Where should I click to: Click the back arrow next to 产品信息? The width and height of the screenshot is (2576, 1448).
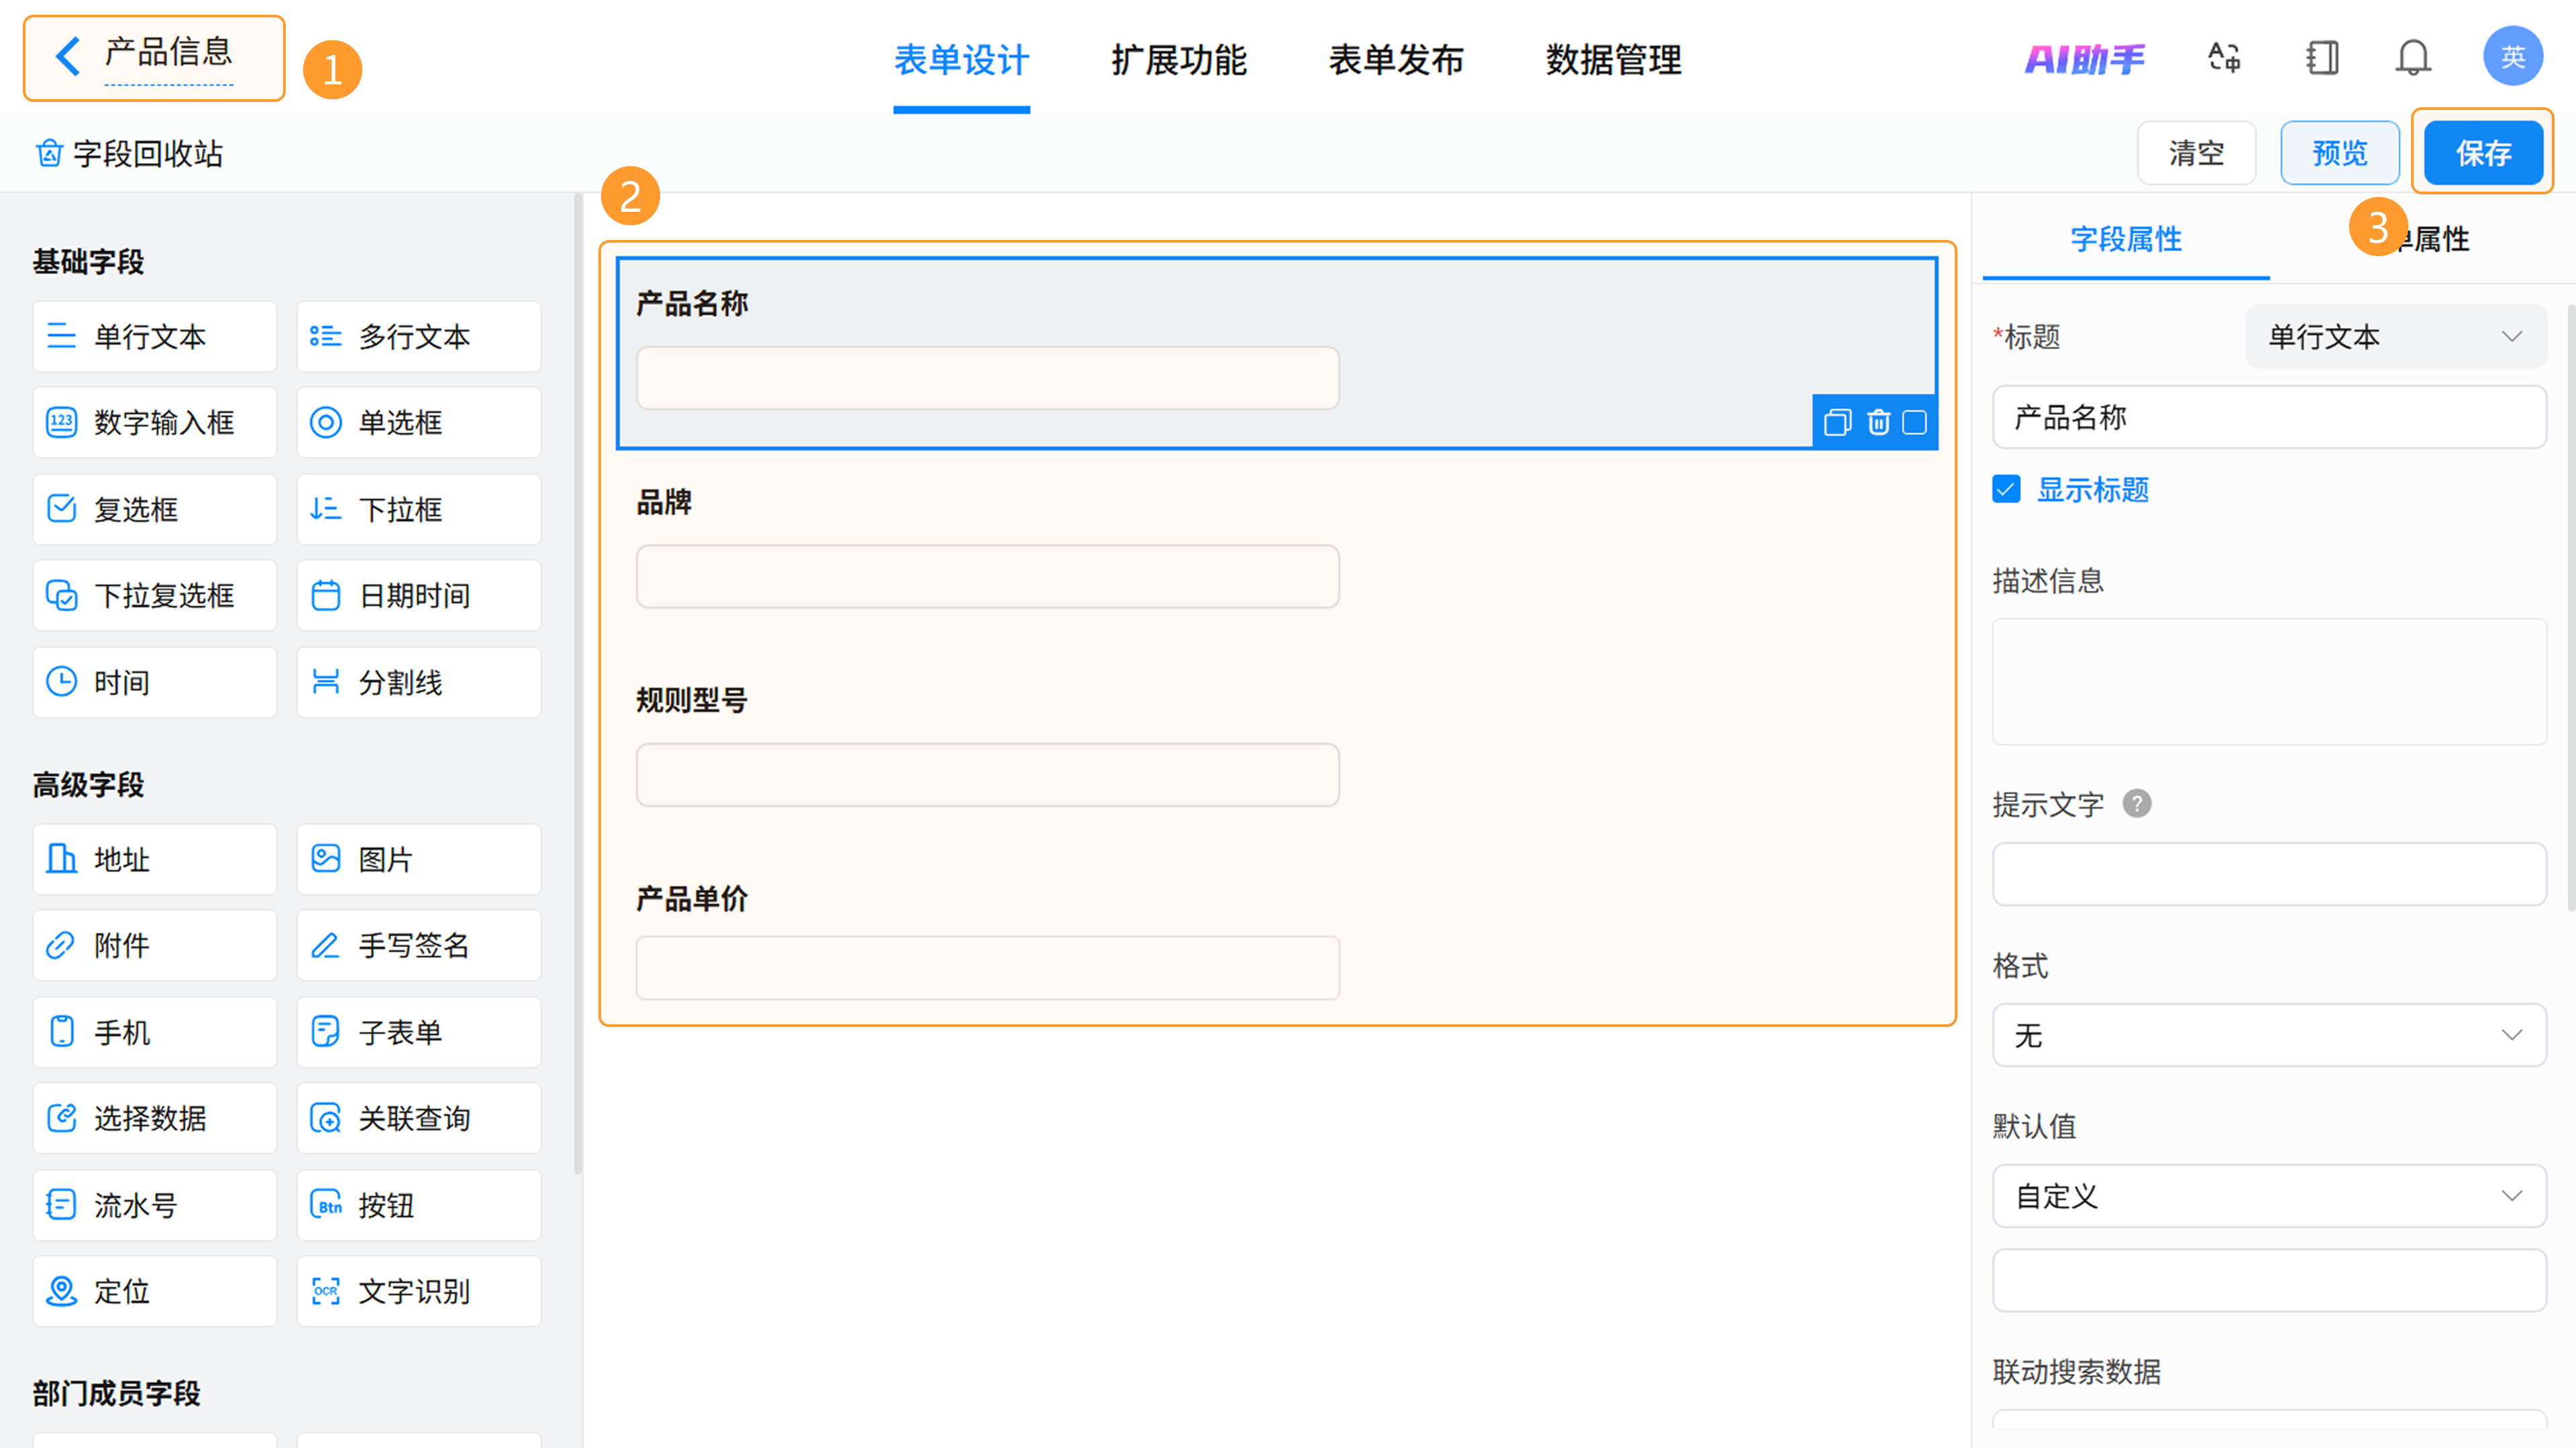(x=68, y=56)
